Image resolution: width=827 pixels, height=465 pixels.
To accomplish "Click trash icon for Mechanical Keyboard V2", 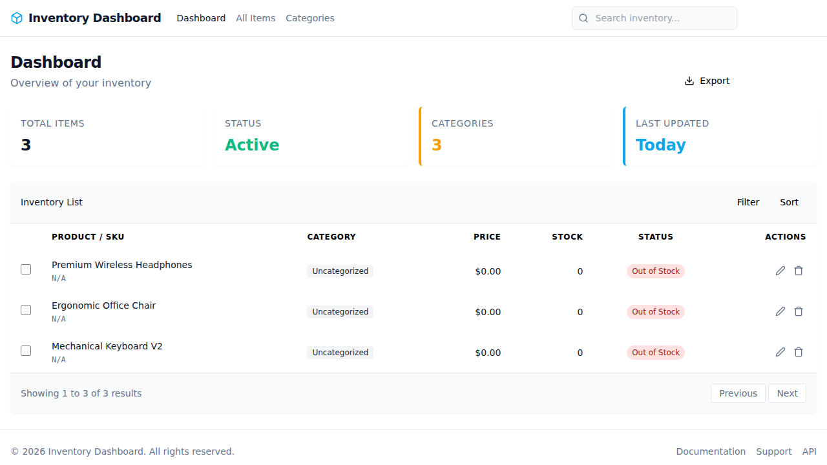I will [x=799, y=352].
